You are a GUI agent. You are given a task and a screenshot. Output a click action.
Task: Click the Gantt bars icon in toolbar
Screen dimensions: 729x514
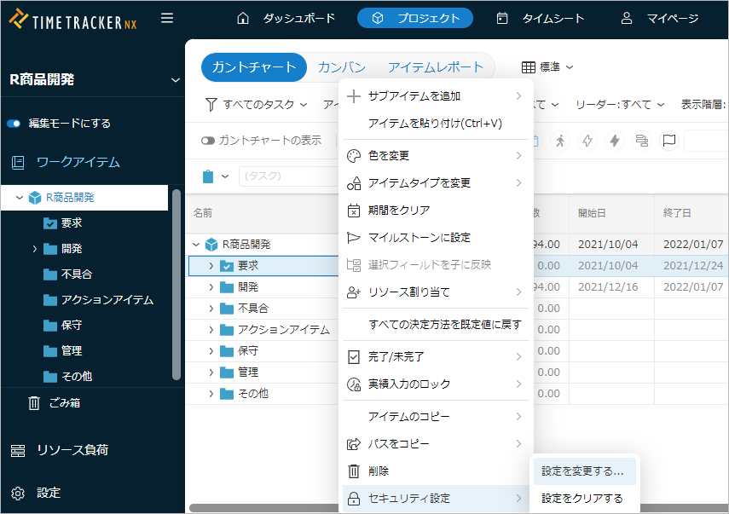tap(641, 141)
